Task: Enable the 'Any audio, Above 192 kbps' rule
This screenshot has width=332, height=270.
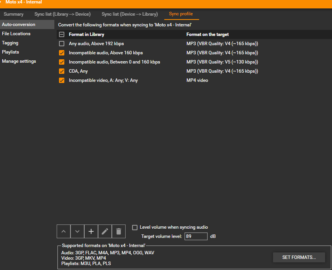Action: click(x=62, y=44)
